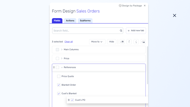This screenshot has height=107, width=190.
Task: Switch to the Subforms tab
Action: click(85, 21)
